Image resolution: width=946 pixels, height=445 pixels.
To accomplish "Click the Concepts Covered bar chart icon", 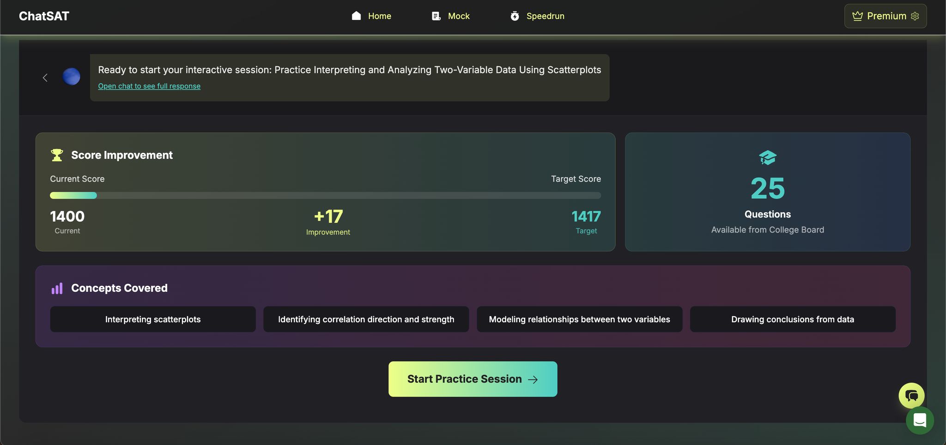I will 57,289.
